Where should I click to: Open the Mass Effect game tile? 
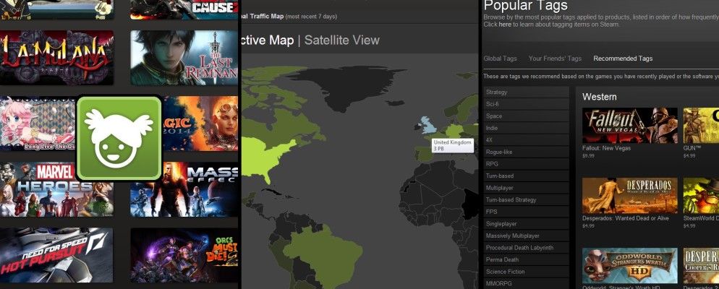[x=184, y=189]
